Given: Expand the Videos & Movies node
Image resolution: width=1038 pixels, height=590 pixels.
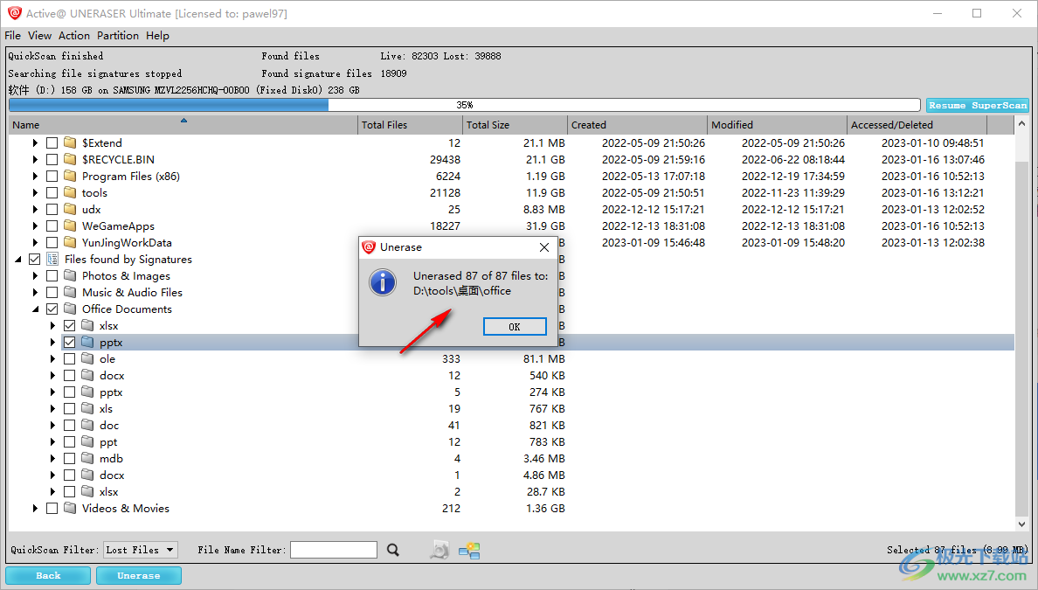Looking at the screenshot, I should (35, 508).
